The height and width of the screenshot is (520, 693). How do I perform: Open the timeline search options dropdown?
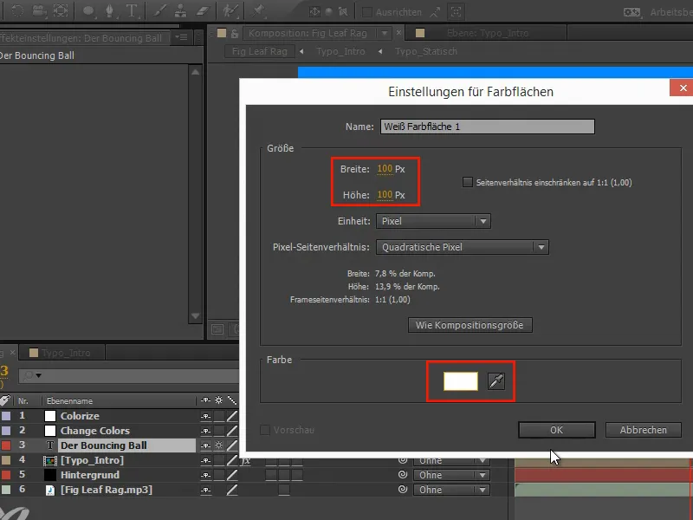coord(39,375)
